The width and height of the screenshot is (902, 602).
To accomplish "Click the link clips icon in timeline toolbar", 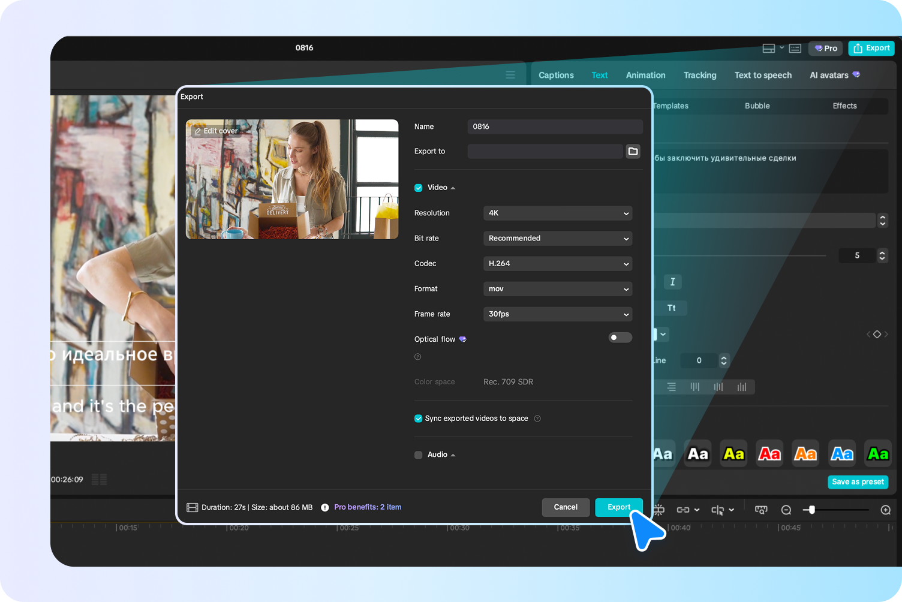I will [x=684, y=510].
